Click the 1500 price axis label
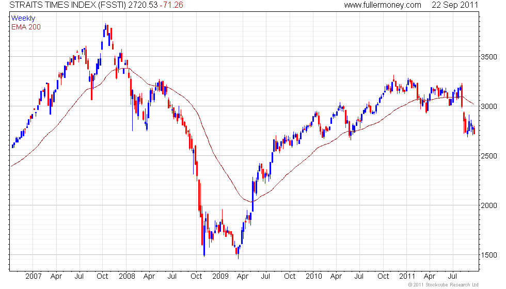 point(489,255)
